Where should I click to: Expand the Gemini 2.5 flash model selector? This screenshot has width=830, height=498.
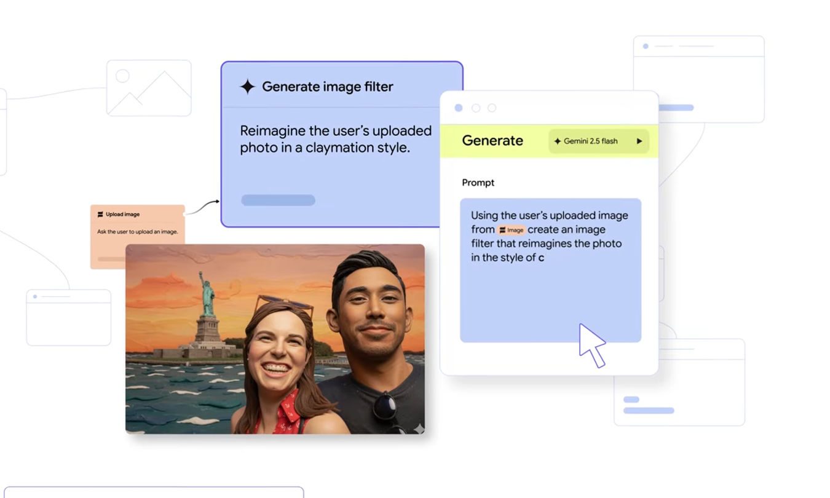[599, 141]
